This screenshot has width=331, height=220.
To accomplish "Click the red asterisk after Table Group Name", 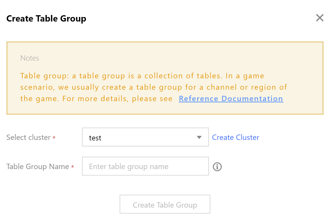I will point(73,167).
